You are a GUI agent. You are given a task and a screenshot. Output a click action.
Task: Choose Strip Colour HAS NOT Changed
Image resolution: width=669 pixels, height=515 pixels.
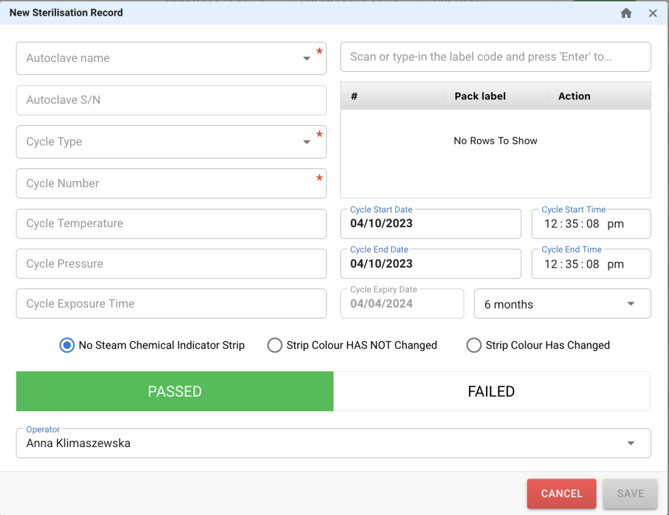click(x=275, y=345)
